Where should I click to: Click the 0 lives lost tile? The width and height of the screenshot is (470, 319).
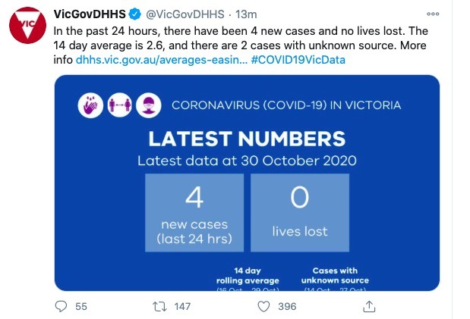(x=300, y=213)
